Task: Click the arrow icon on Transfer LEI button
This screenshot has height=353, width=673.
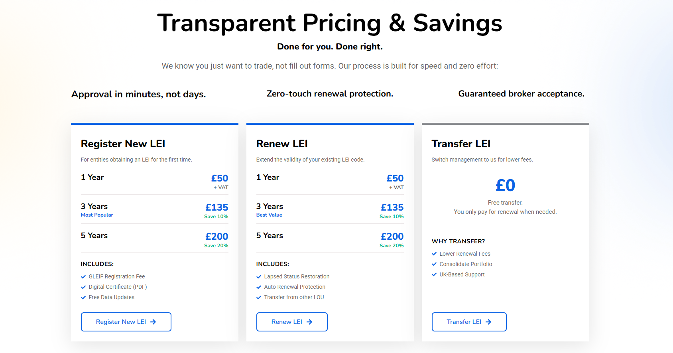Action: 488,322
